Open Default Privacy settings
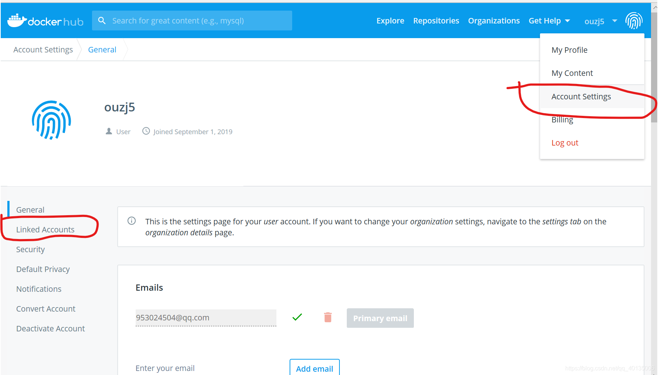This screenshot has width=658, height=375. pyautogui.click(x=43, y=269)
